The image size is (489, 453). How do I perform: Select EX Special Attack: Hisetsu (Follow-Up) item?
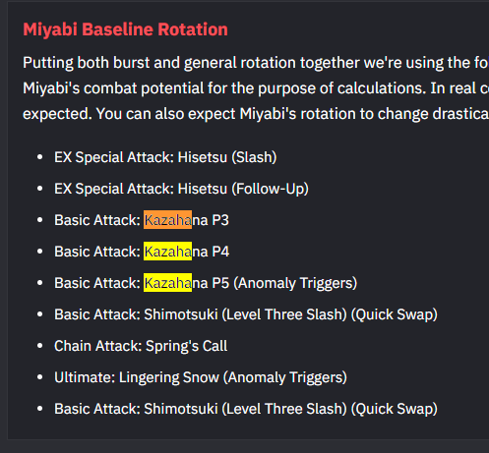[x=181, y=189]
